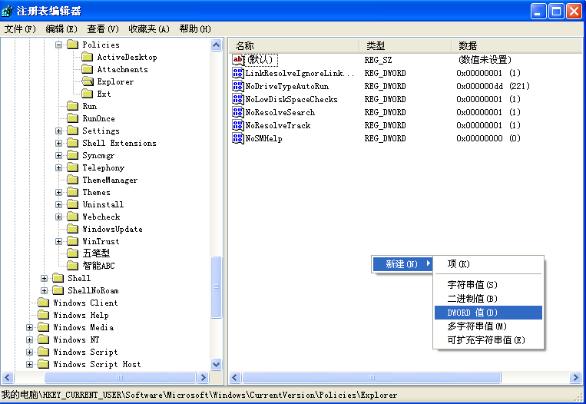Click the (默认) string value icon
This screenshot has height=404, width=586.
237,60
